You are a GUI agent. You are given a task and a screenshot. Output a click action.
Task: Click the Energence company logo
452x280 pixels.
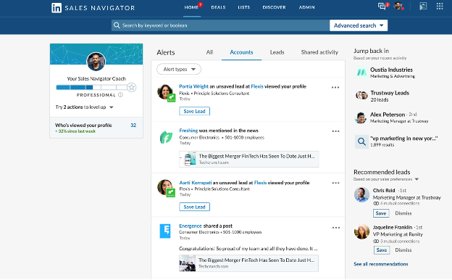click(x=165, y=231)
